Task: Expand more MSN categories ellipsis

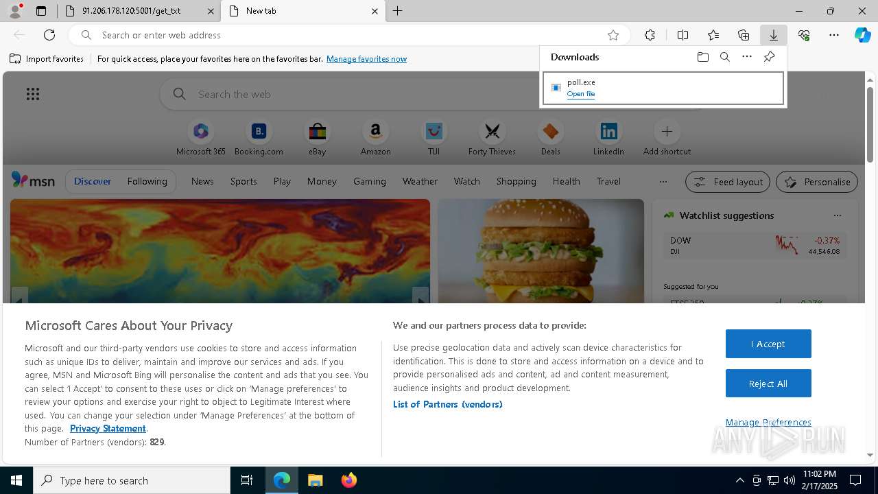Action: 663,182
